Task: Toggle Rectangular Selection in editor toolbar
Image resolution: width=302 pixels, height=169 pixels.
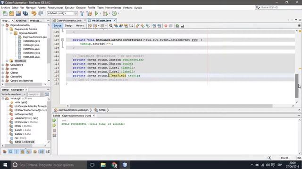Action: (x=131, y=26)
